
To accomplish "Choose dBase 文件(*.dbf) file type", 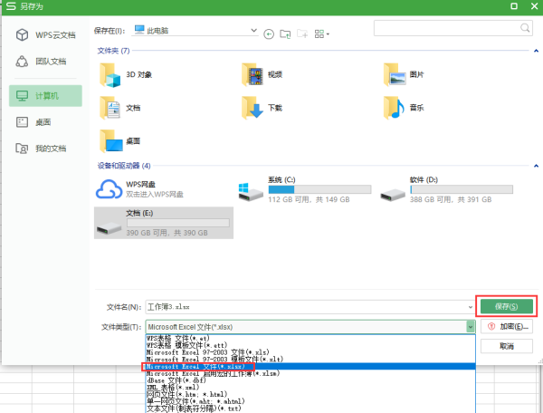I will 310,380.
